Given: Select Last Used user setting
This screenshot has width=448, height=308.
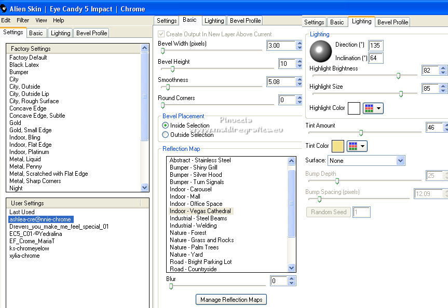Looking at the screenshot, I should (22, 212).
